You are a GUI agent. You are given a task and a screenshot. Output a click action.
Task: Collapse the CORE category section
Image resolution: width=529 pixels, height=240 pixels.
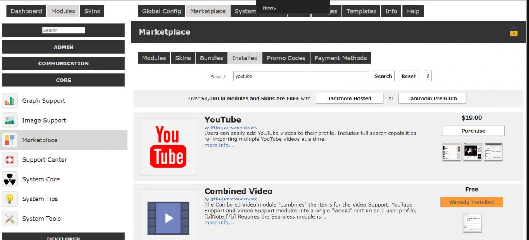[x=63, y=80]
